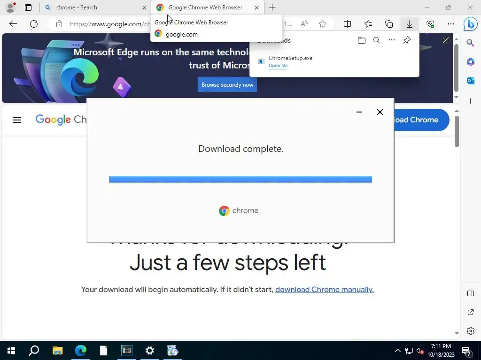This screenshot has width=481, height=360.
Task: Click the address bar URL
Action: point(110,24)
